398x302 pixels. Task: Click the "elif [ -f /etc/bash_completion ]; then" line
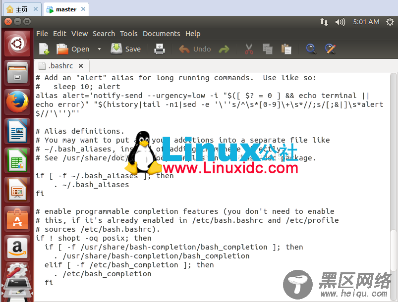[x=129, y=265]
